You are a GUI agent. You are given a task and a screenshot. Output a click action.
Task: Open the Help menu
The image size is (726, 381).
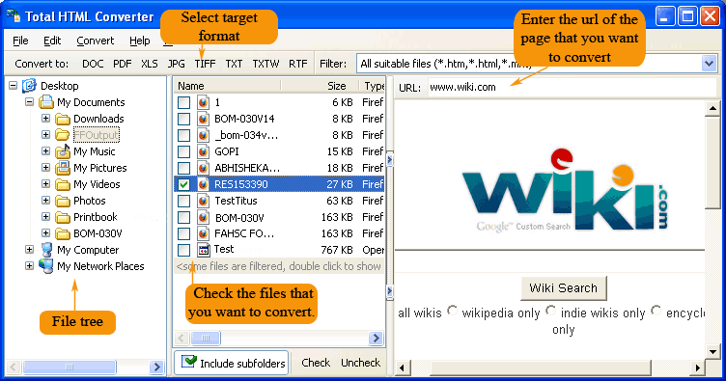click(140, 41)
